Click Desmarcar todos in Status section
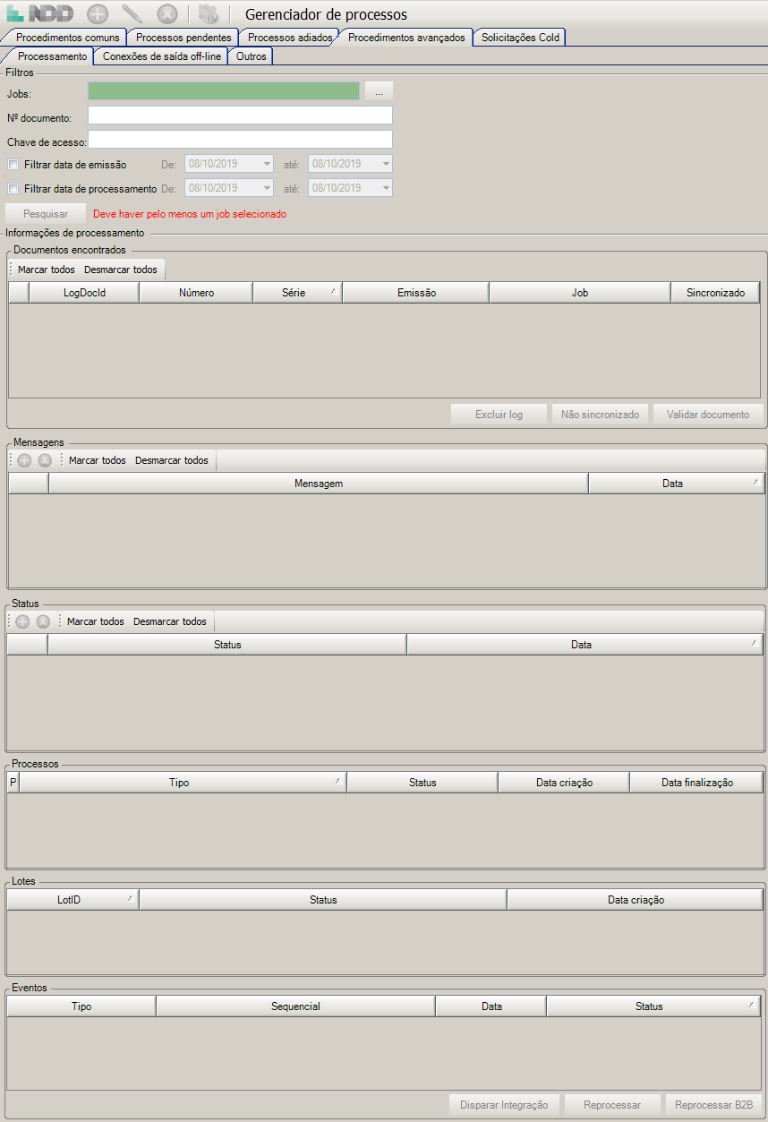This screenshot has height=1122, width=768. click(x=170, y=621)
